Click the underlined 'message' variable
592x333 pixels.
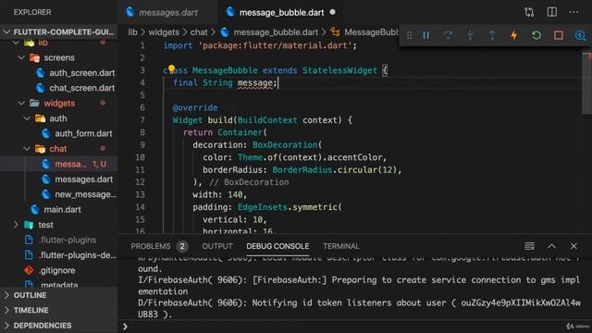(255, 82)
